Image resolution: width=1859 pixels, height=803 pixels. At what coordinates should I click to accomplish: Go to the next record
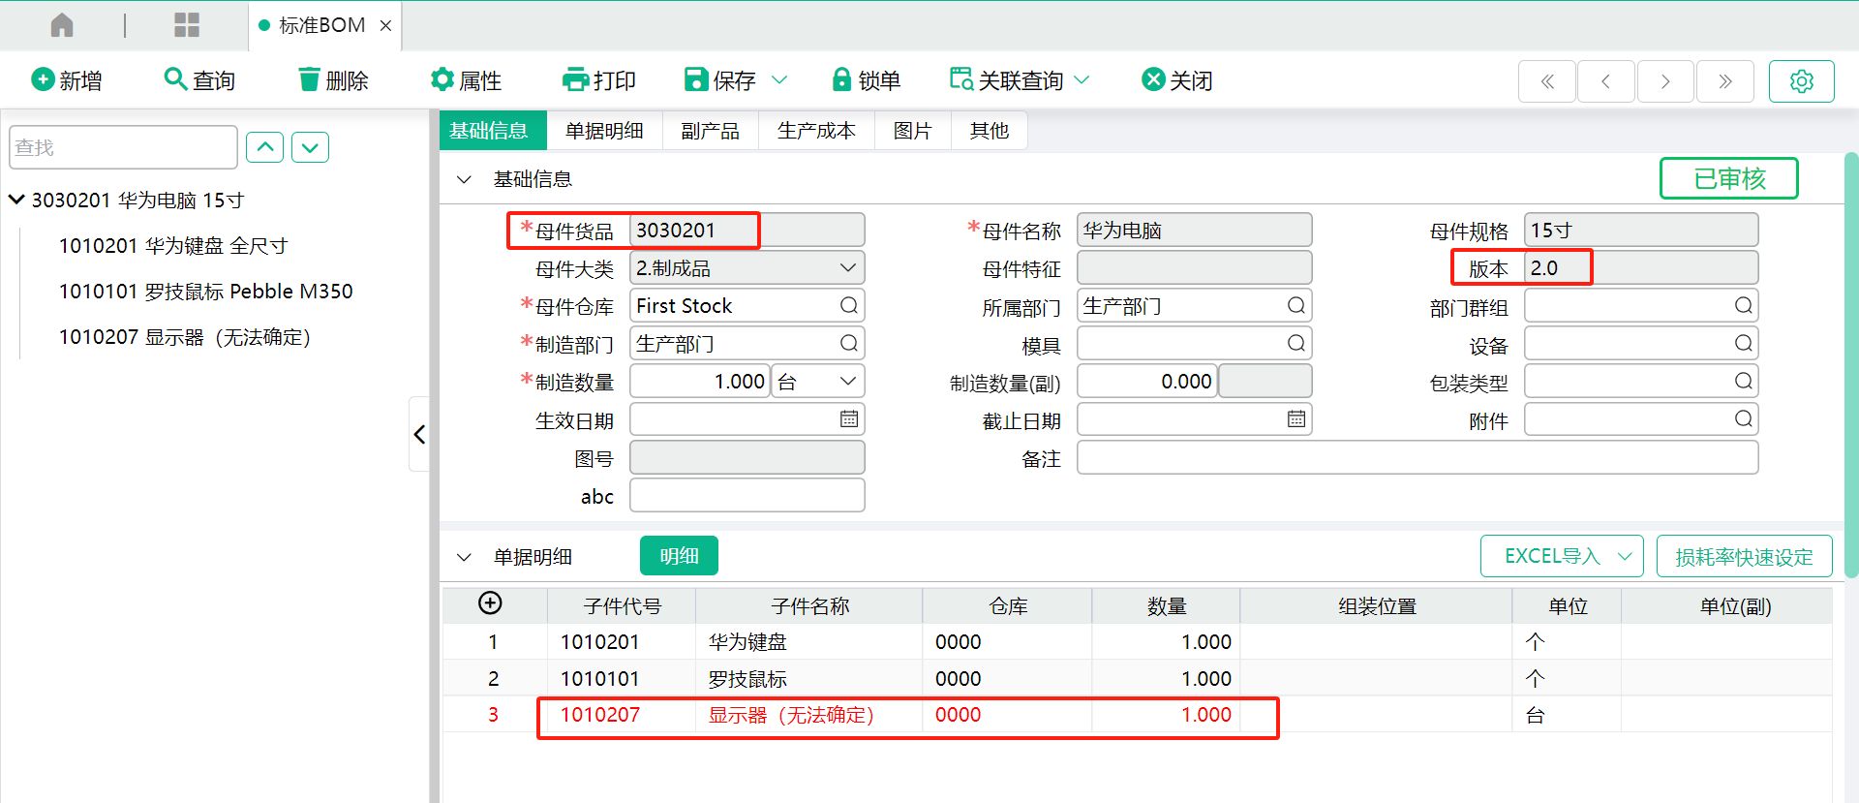(x=1665, y=81)
